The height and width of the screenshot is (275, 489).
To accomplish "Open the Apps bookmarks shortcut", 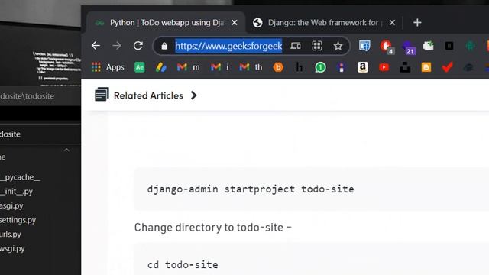I will tap(108, 67).
